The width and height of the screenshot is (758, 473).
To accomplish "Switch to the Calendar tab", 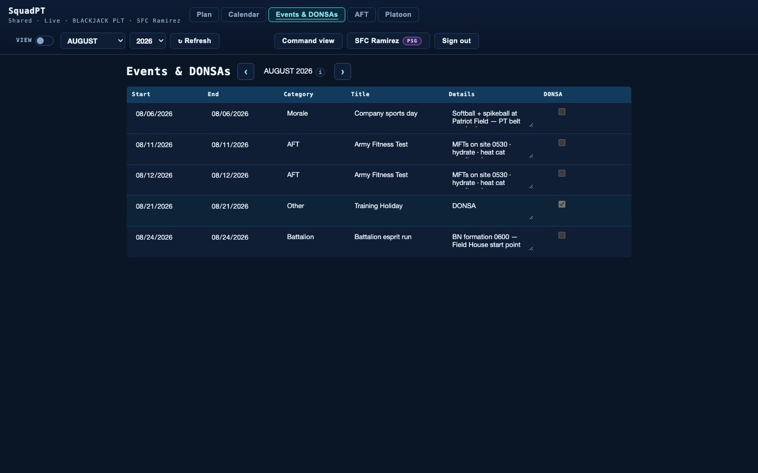I will [244, 15].
